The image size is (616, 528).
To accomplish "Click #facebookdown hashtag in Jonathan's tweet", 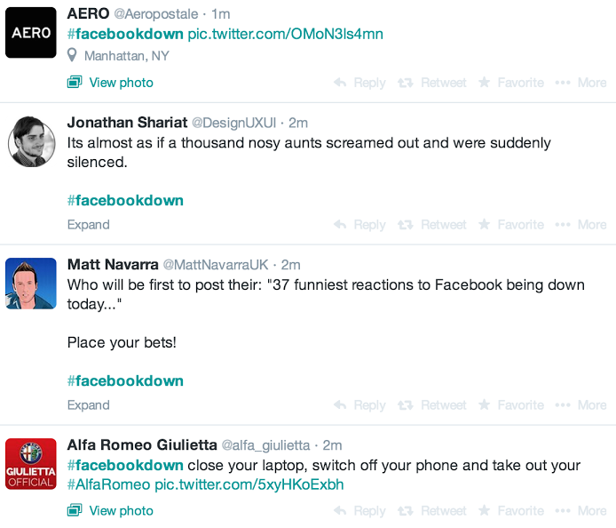I will (x=125, y=200).
